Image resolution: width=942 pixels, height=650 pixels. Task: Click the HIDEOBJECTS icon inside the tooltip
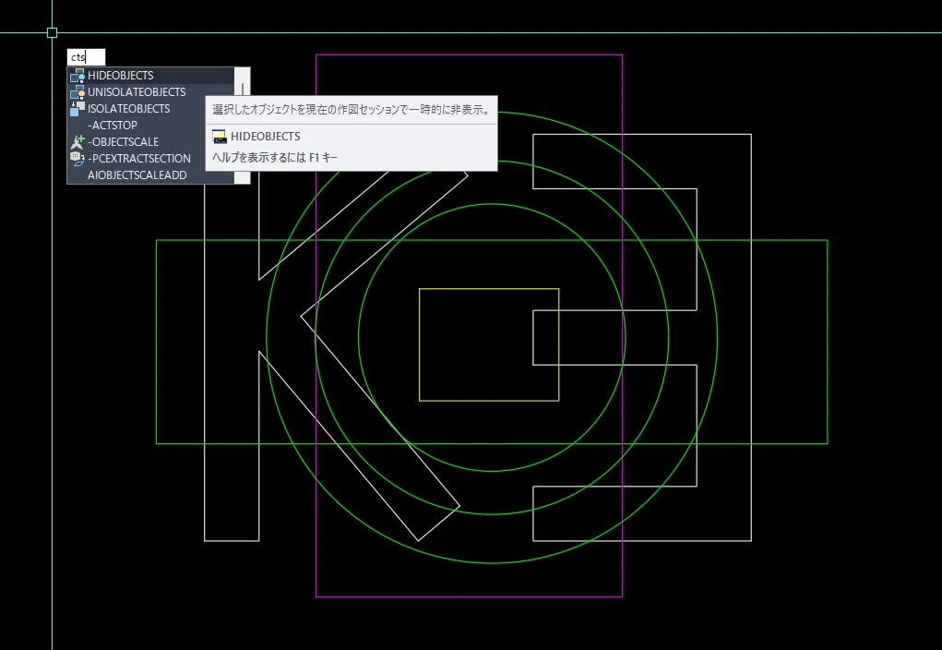(220, 137)
